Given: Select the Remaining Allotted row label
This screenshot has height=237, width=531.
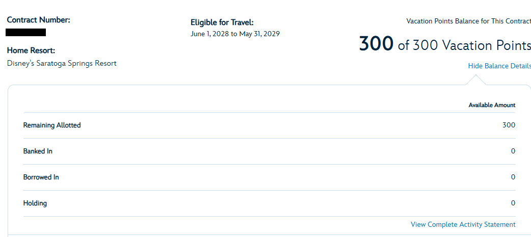Looking at the screenshot, I should click(x=52, y=125).
